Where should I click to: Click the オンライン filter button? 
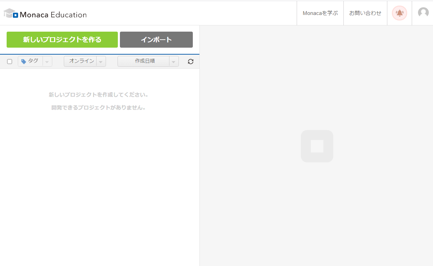[80, 61]
